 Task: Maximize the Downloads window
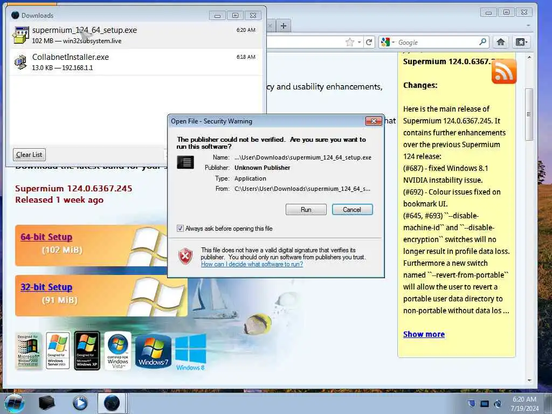[x=235, y=16]
